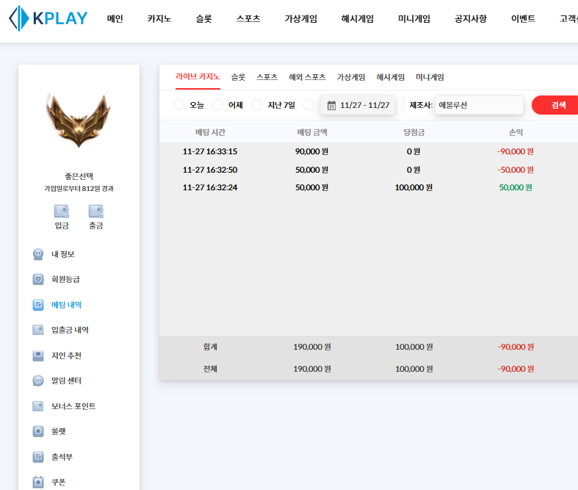The width and height of the screenshot is (578, 490).
Task: Open 입출금 내역 in sidebar
Action: click(x=70, y=330)
